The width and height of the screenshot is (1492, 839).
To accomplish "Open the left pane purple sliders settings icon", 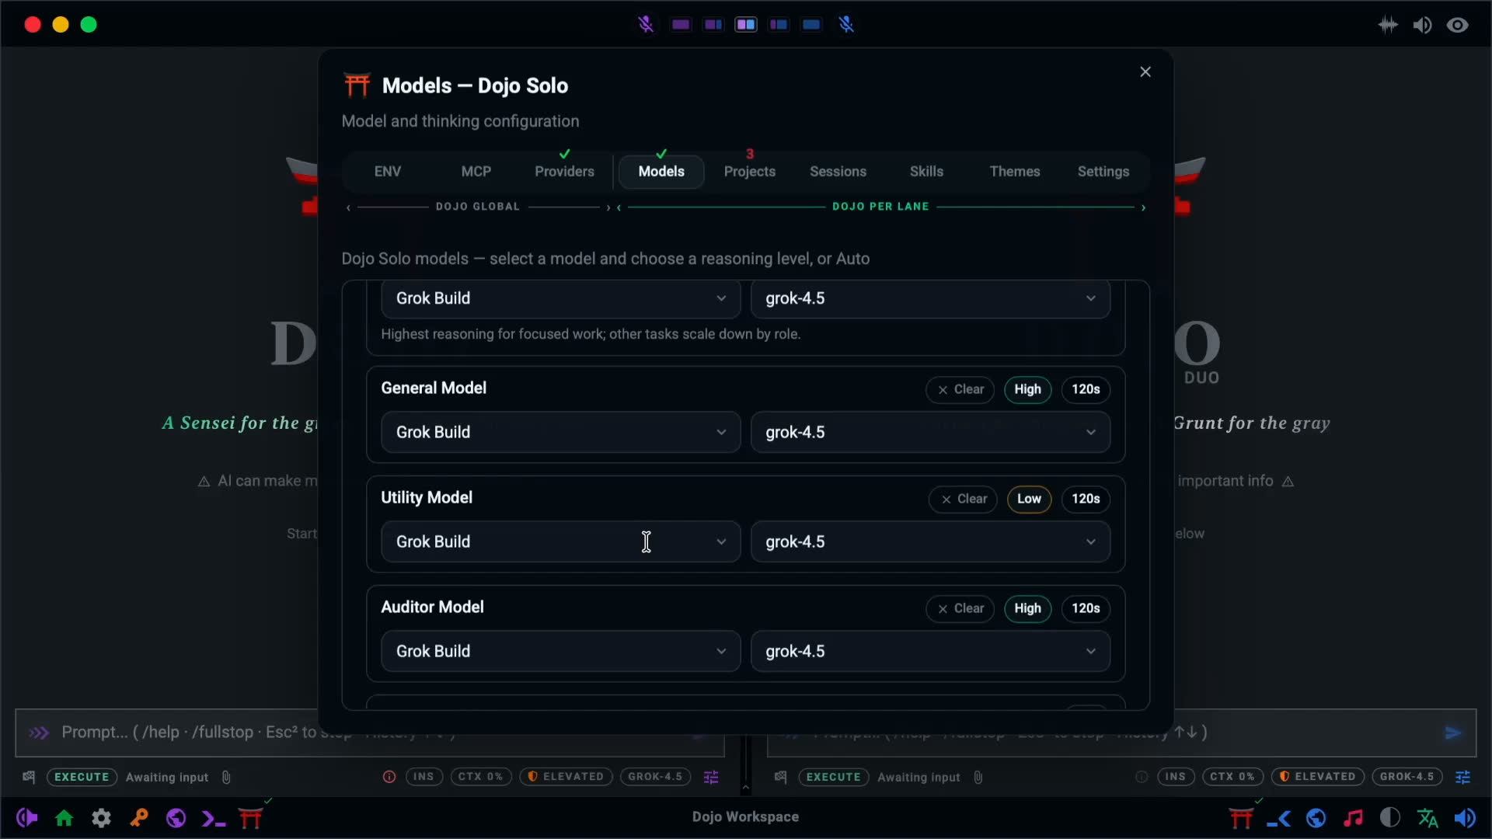I will (x=711, y=777).
